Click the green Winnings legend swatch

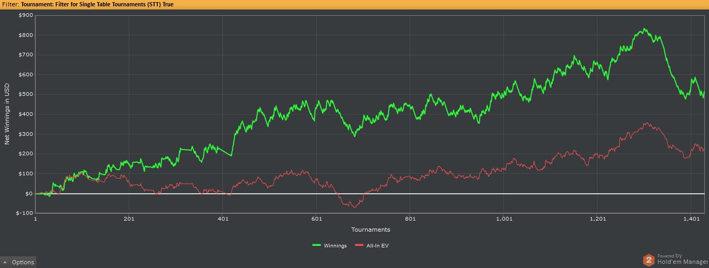coord(317,245)
